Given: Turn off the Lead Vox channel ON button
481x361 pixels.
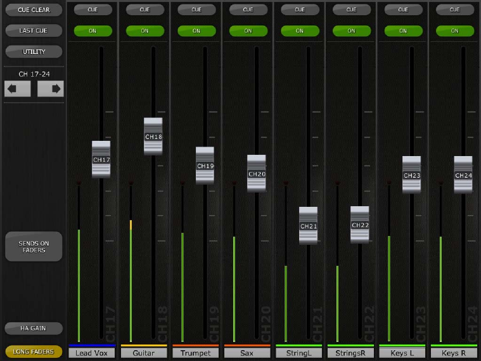Looking at the screenshot, I should click(x=93, y=31).
